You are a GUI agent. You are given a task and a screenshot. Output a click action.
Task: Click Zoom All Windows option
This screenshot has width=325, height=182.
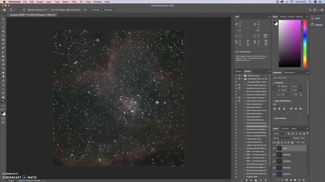click(x=58, y=10)
